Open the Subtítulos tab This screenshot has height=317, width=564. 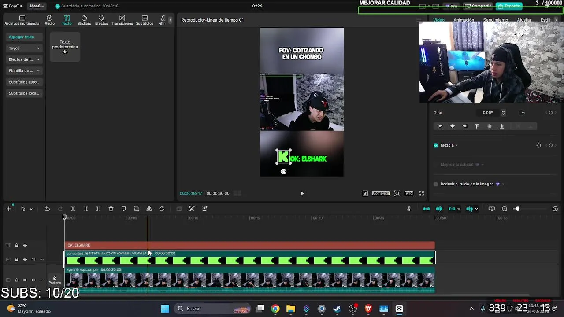pos(145,20)
